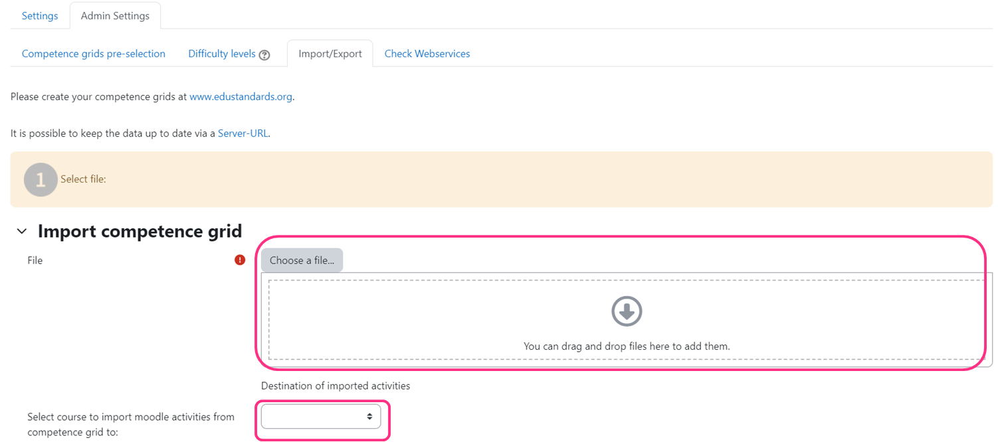998x442 pixels.
Task: Click the drag and drop files text
Action: pos(627,346)
